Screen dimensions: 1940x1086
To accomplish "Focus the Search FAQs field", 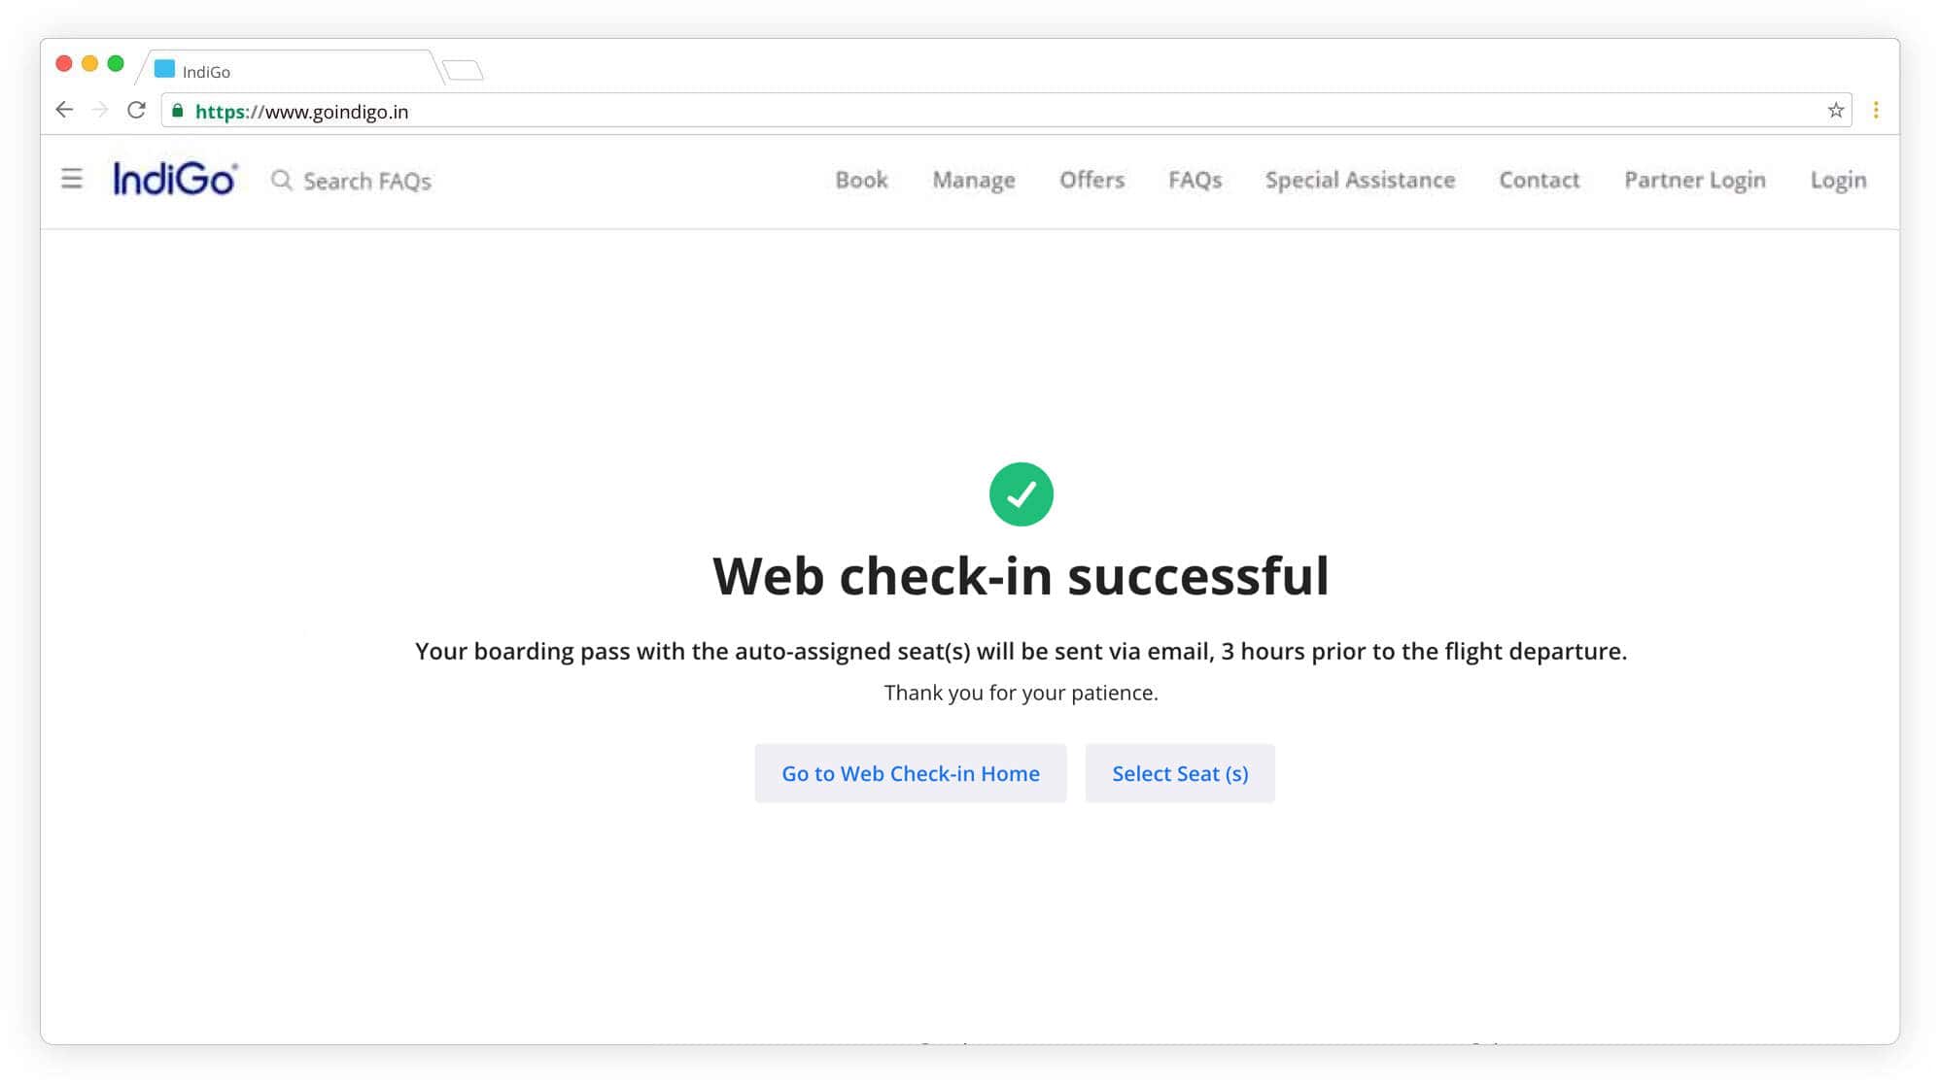I will (x=367, y=182).
